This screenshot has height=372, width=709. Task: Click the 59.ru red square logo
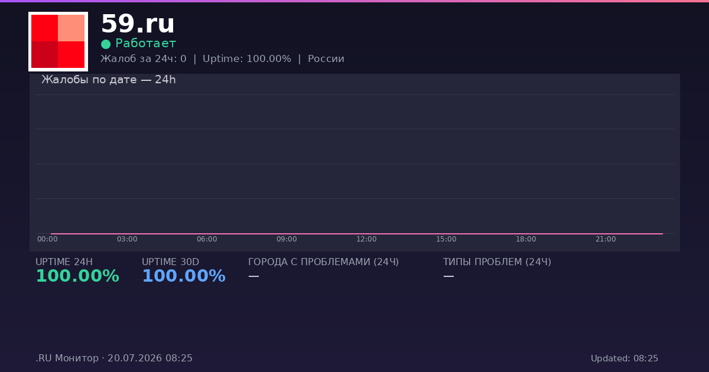[x=58, y=41]
